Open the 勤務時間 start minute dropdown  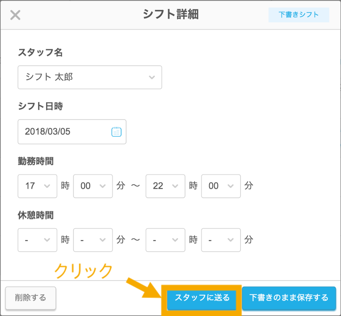(93, 186)
